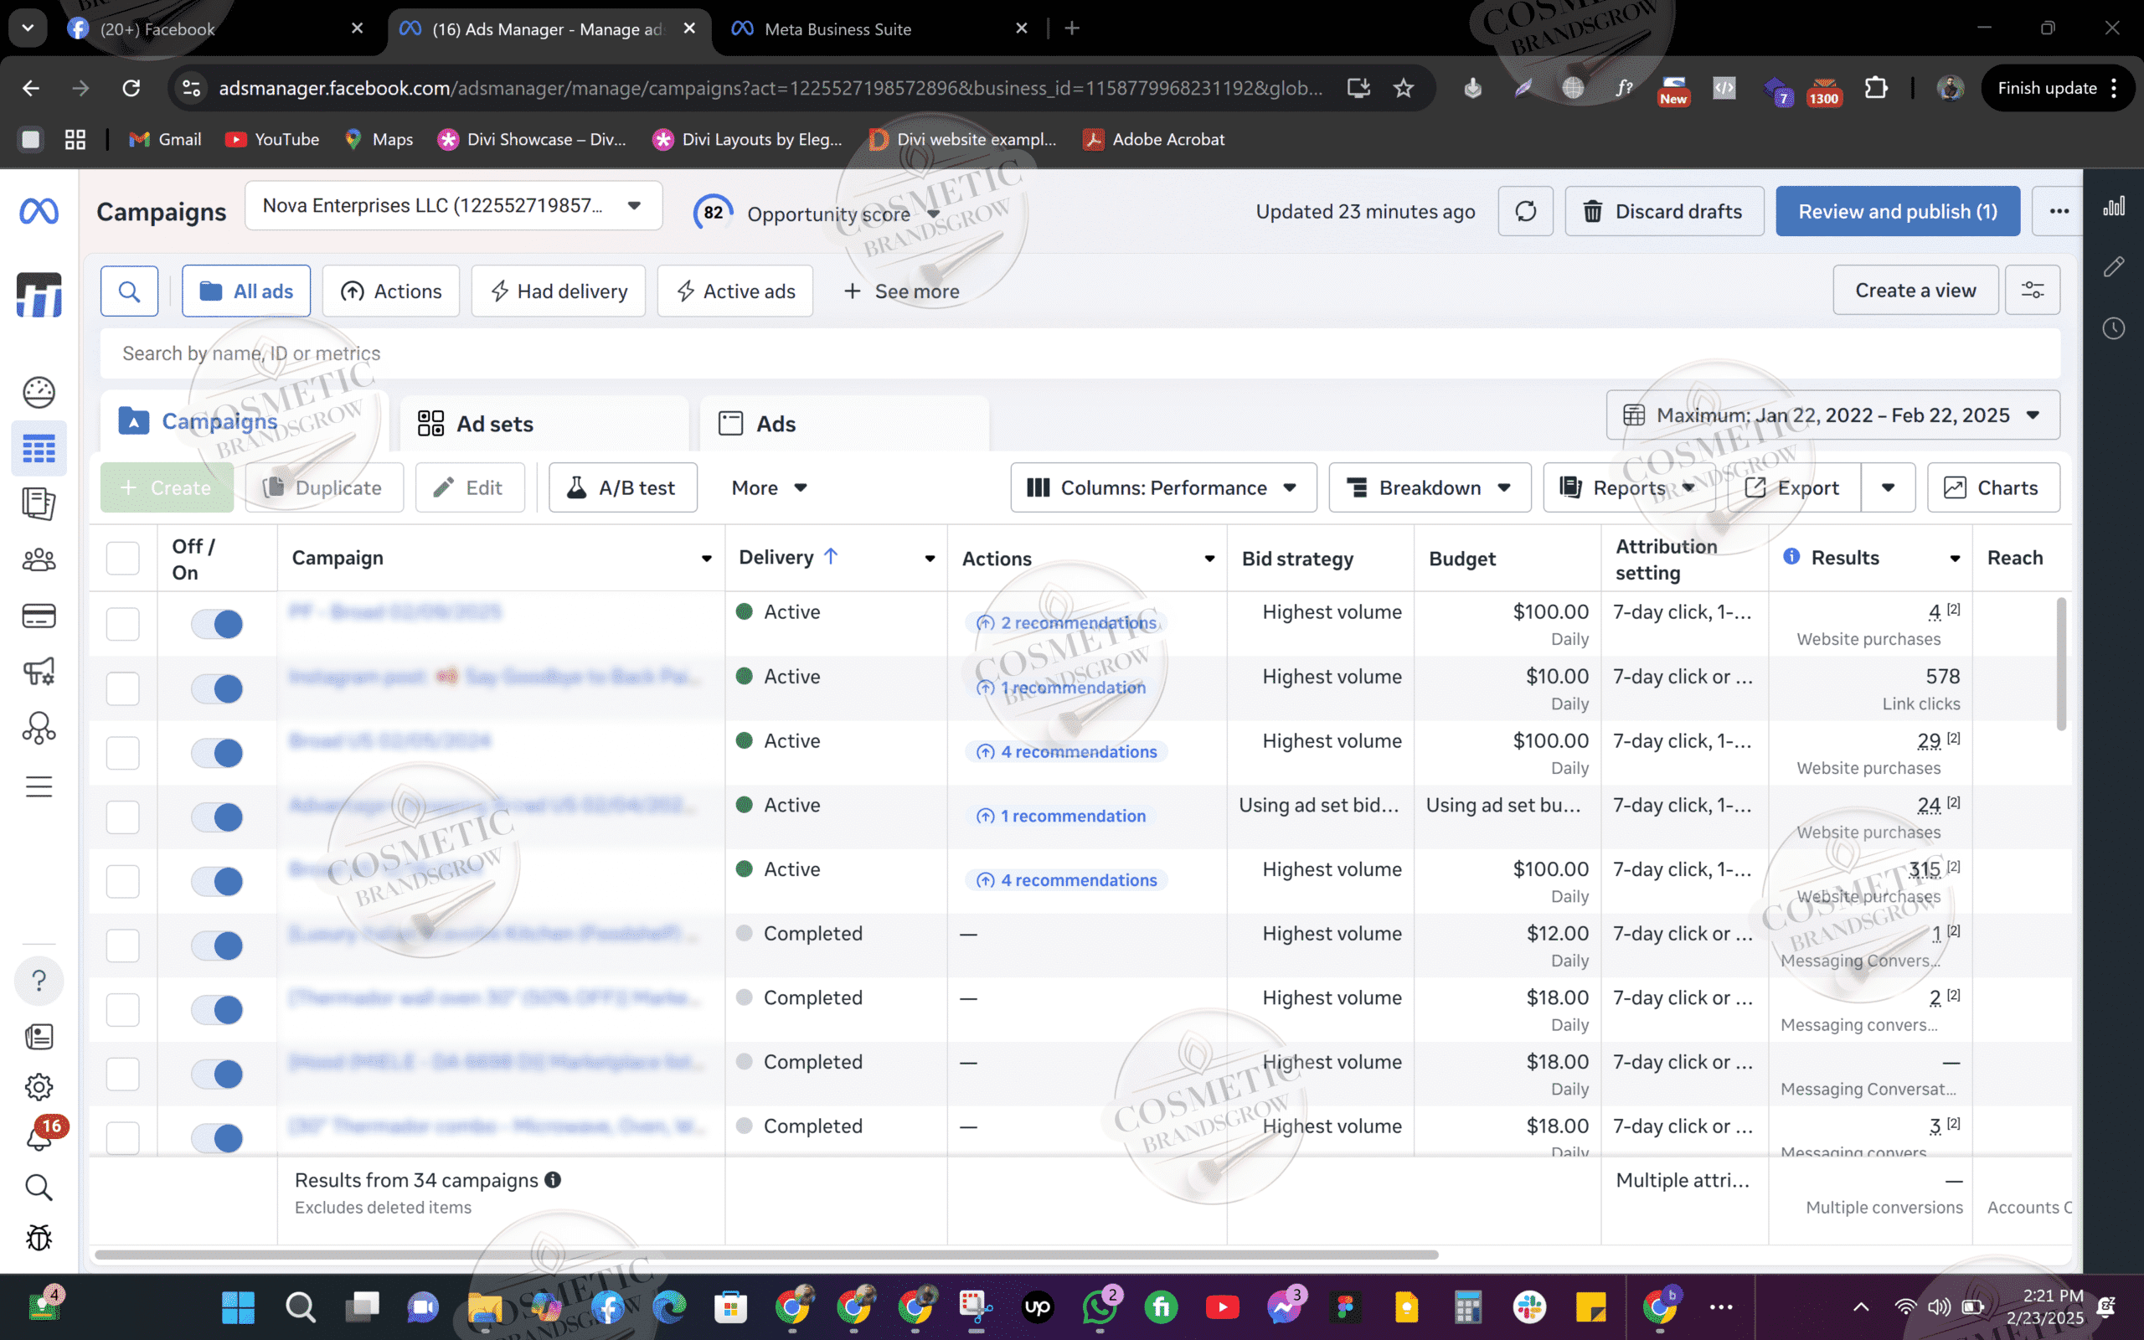Toggle off the first Active campaign switch
The height and width of the screenshot is (1340, 2144).
tap(217, 624)
